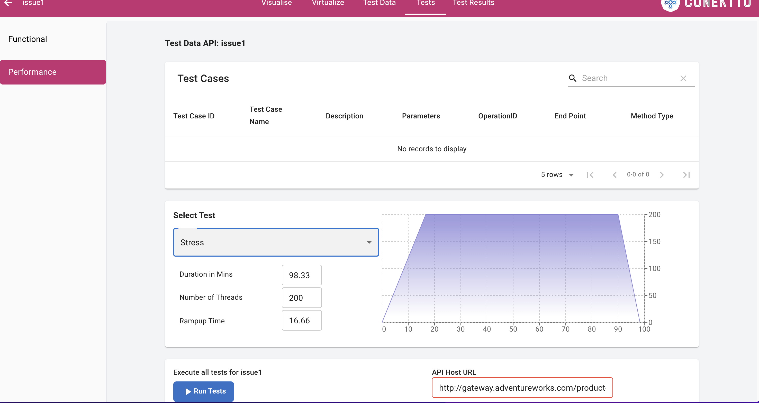759x403 pixels.
Task: Go back using the left arrow icon
Action: coord(8,3)
